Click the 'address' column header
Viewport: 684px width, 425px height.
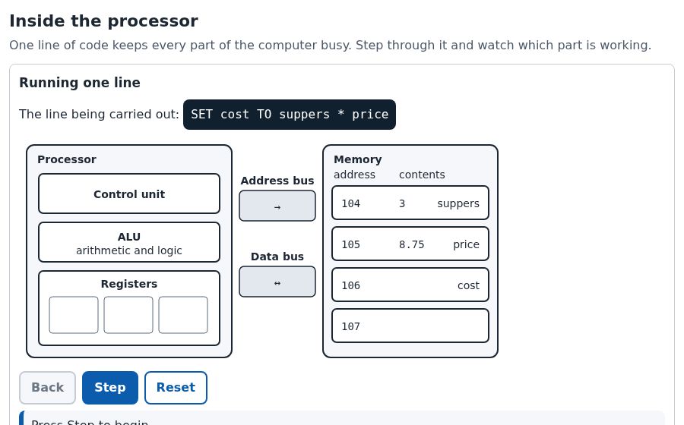(354, 175)
